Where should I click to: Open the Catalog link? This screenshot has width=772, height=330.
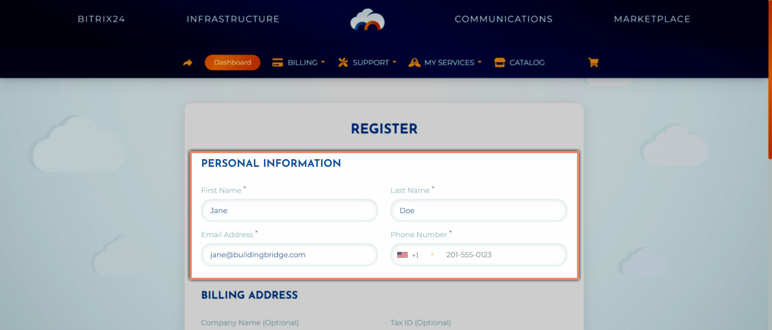[527, 63]
